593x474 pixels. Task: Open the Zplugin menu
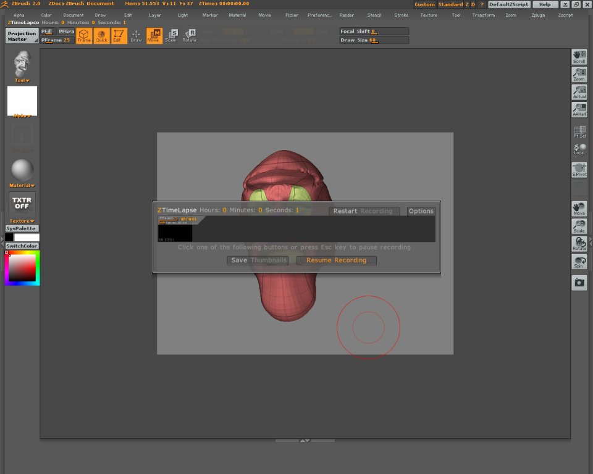(539, 15)
